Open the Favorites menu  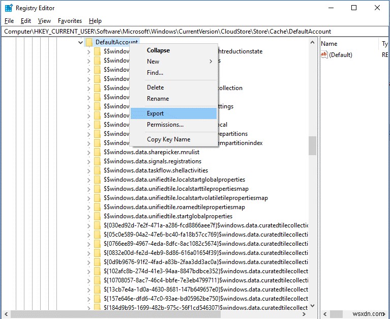(x=70, y=21)
